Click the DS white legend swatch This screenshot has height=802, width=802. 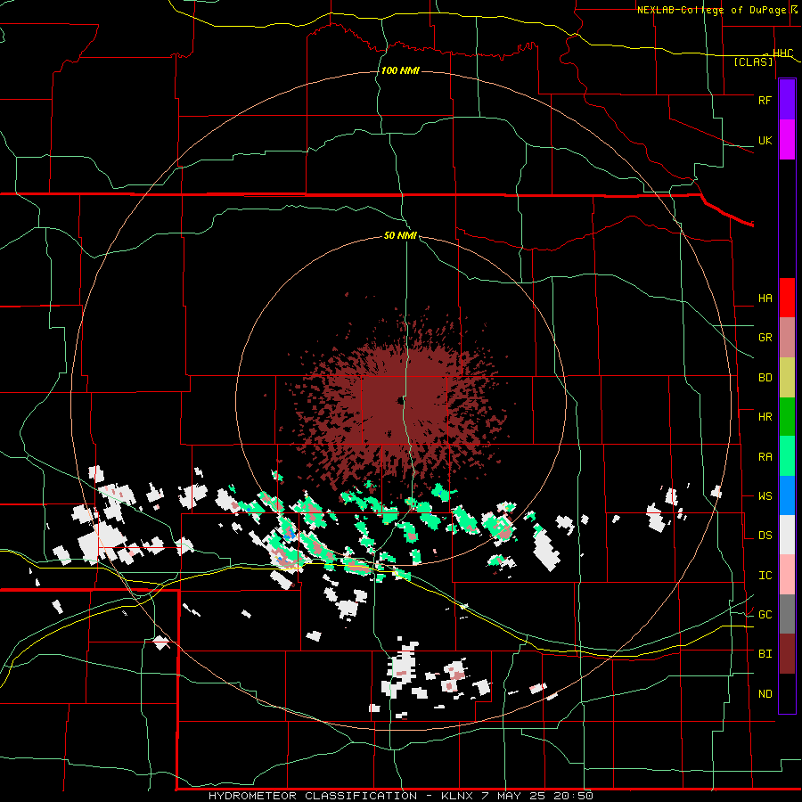pos(787,535)
